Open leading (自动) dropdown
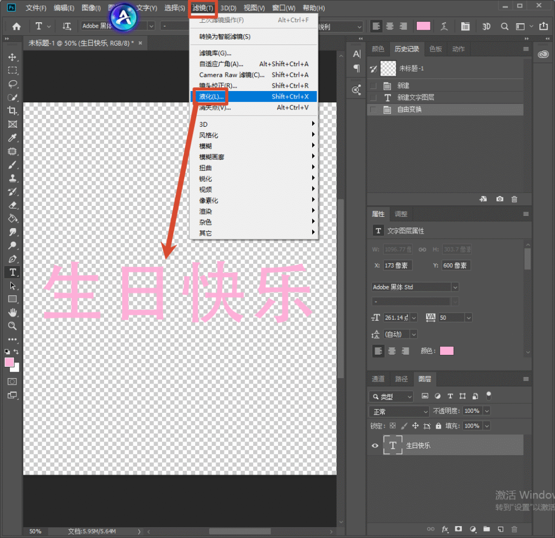 414,334
